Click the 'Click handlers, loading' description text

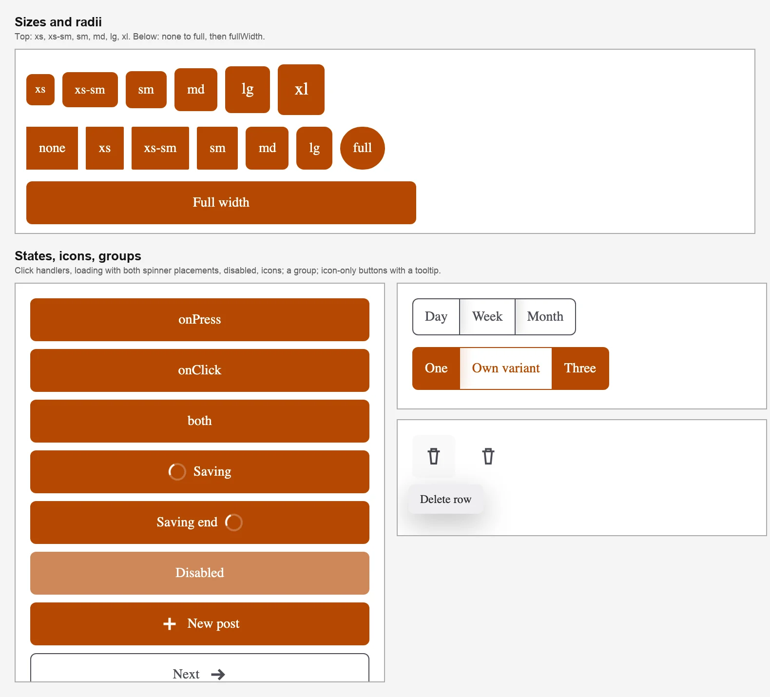point(228,271)
